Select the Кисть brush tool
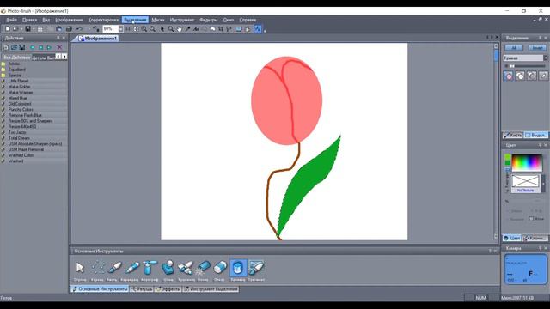550x309 pixels. point(114,268)
